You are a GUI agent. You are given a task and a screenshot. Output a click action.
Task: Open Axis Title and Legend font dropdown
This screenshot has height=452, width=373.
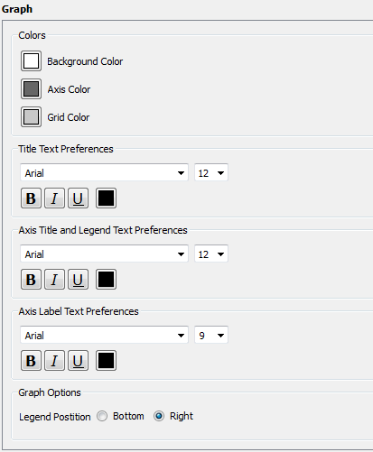click(104, 254)
